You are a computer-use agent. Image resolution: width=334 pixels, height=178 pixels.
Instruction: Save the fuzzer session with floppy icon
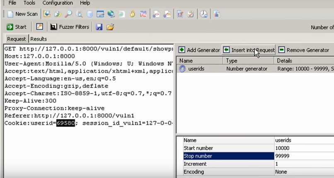pyautogui.click(x=99, y=27)
